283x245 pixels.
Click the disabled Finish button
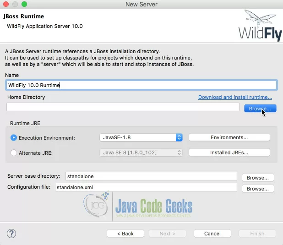click(x=257, y=234)
